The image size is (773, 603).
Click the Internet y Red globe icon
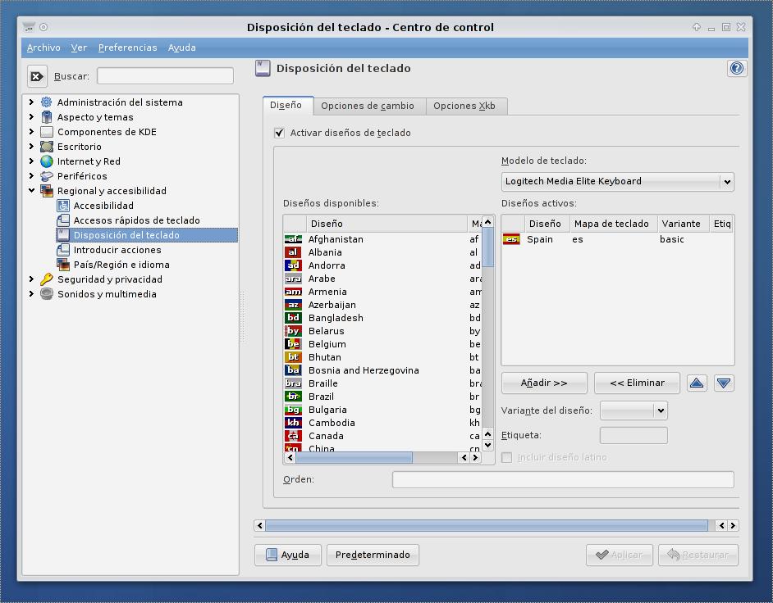[x=46, y=161]
